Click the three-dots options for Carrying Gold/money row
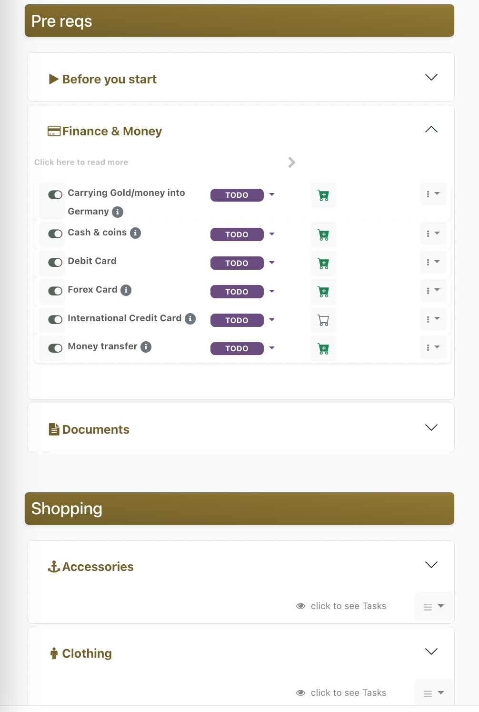Screen dimensions: 479x712 click(433, 194)
